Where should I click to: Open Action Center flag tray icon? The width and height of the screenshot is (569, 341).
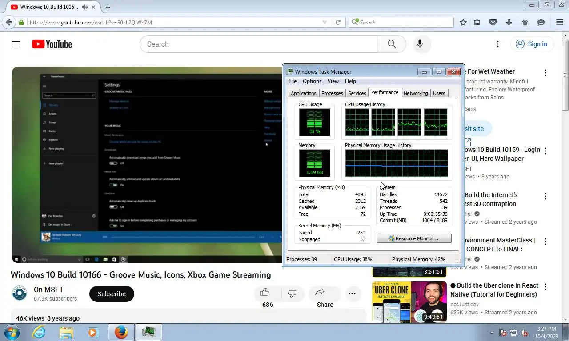pos(503,332)
